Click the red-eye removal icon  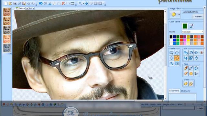point(201,53)
